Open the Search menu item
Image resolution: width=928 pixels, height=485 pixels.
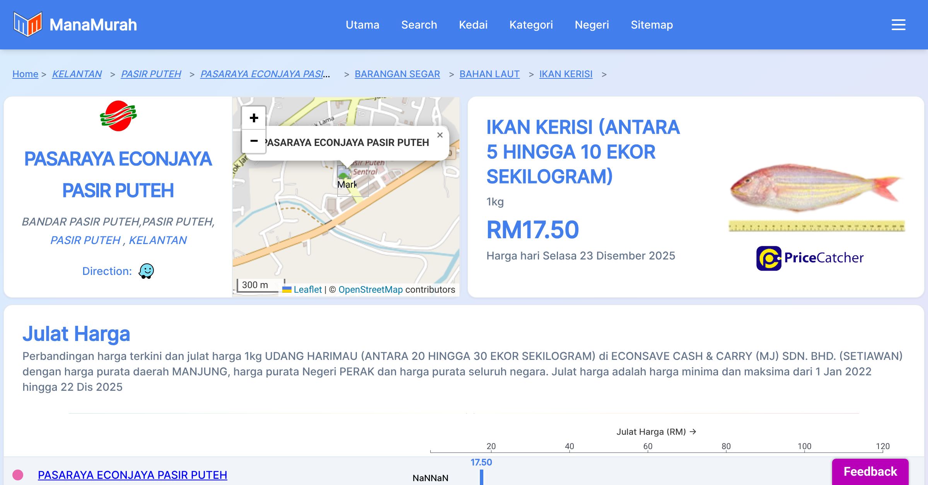(x=419, y=25)
